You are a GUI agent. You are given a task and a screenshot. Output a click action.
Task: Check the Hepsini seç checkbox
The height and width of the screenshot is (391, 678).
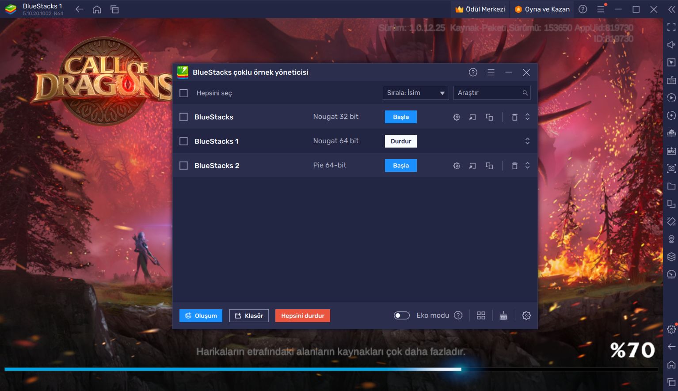[184, 93]
